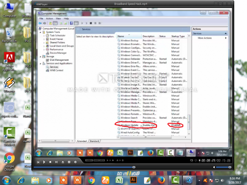Select the Windows Defender service row
Viewport: 247px width, 185px height.
[x=152, y=59]
